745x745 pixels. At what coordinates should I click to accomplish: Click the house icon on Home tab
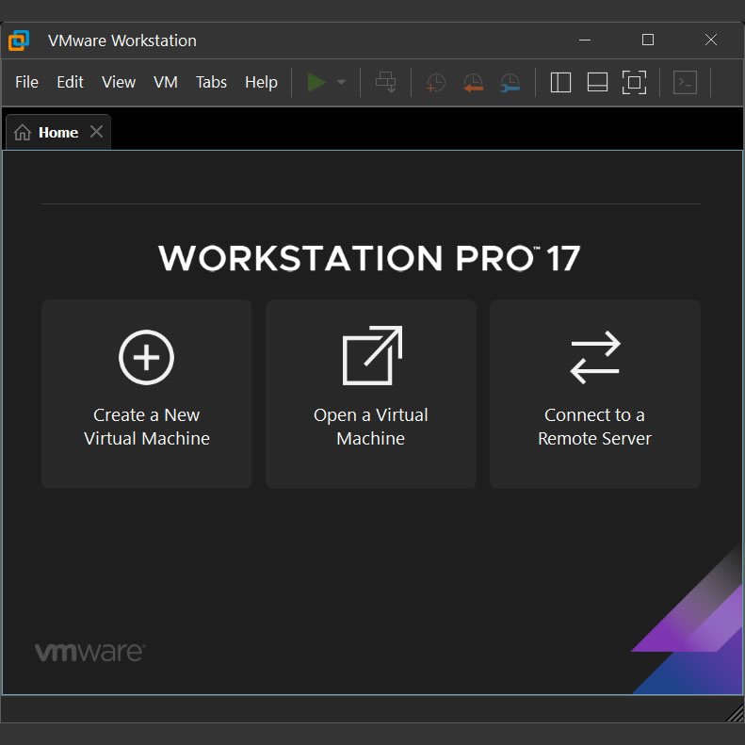pos(23,132)
